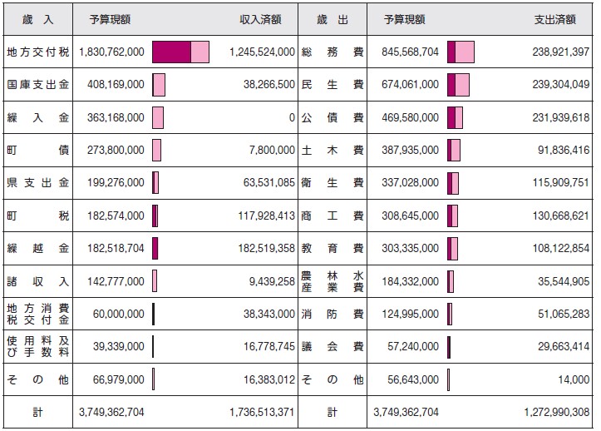
Task: Select the 1,245,524,000 revenue value
Action: [262, 52]
